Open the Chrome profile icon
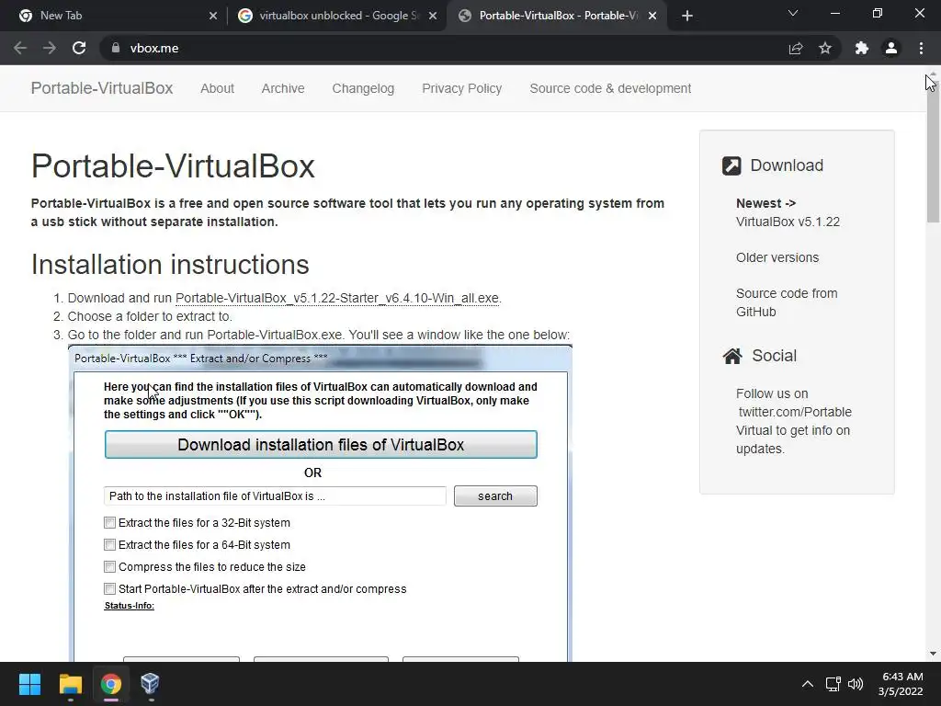Viewport: 941px width, 706px height. coord(891,48)
